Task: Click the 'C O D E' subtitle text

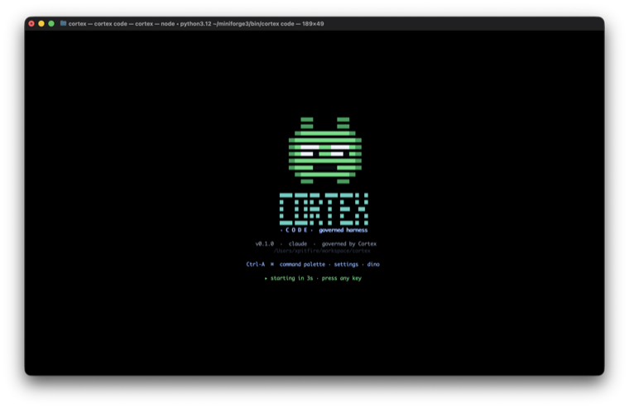Action: tap(296, 230)
